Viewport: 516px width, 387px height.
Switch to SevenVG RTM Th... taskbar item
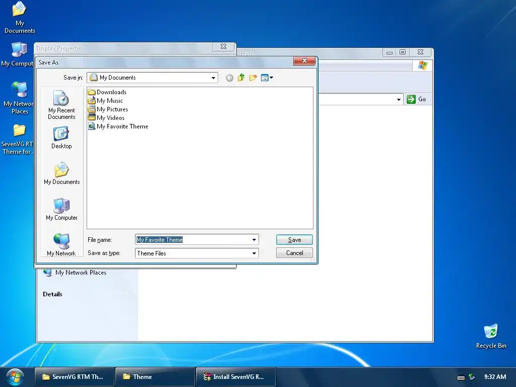point(75,377)
